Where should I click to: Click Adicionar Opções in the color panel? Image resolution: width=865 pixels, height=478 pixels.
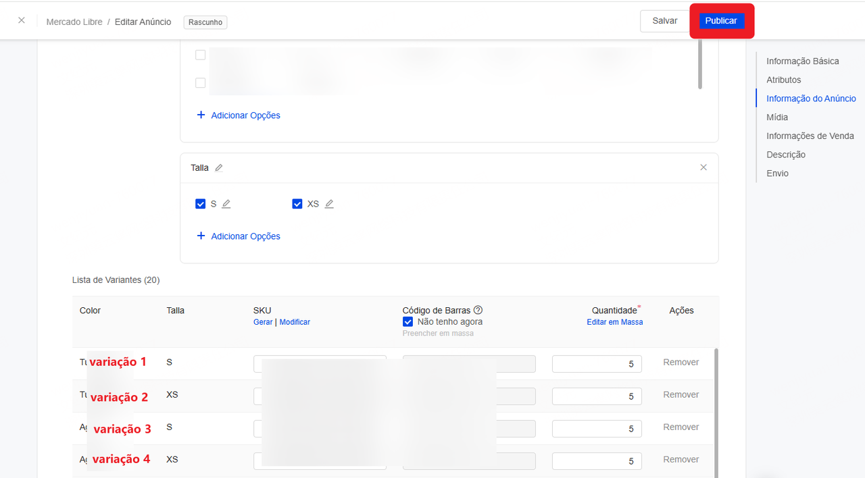(x=238, y=115)
